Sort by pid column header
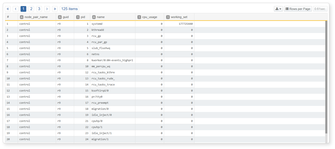 83,17
